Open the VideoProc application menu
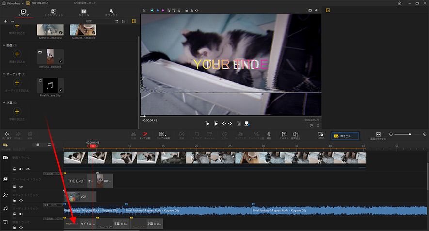The image size is (429, 231). [x=13, y=3]
